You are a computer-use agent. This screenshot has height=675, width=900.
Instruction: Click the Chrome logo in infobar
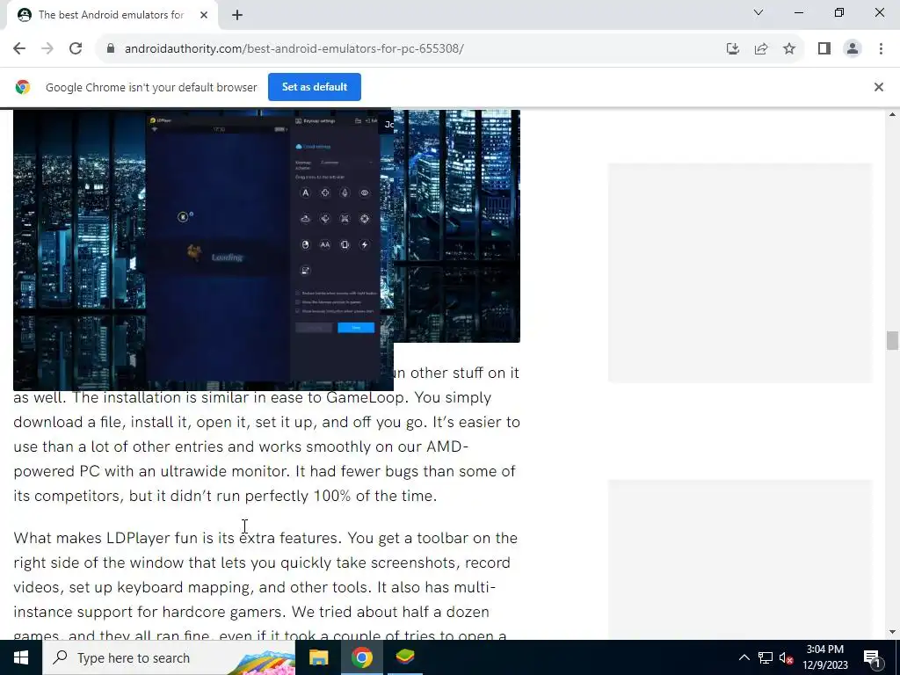(23, 87)
